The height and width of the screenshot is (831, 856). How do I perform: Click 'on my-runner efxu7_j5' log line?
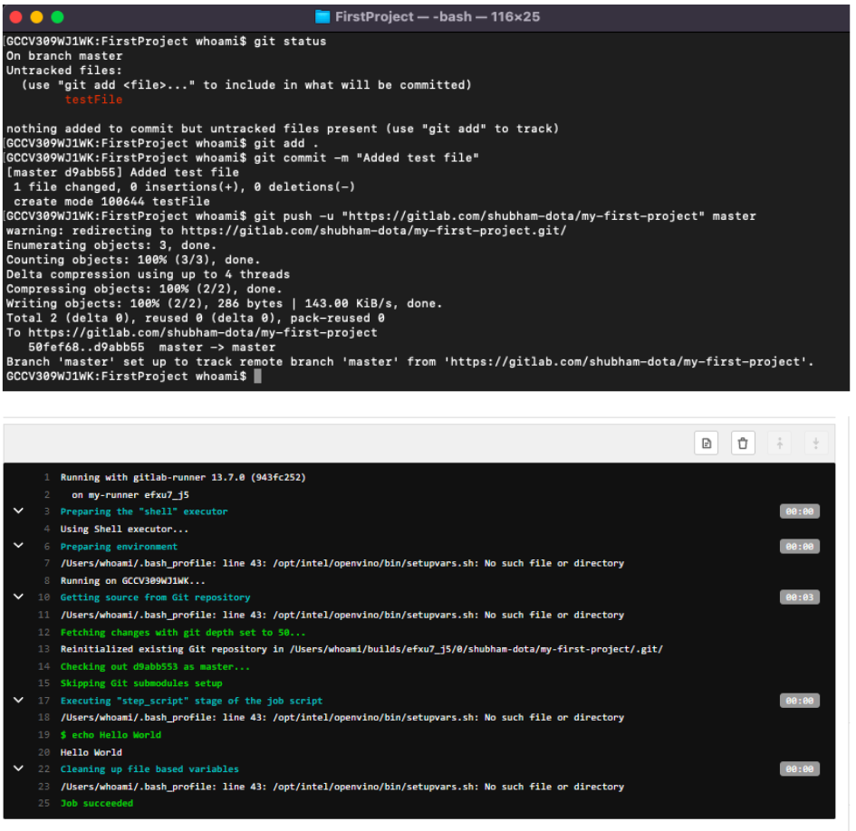click(130, 495)
